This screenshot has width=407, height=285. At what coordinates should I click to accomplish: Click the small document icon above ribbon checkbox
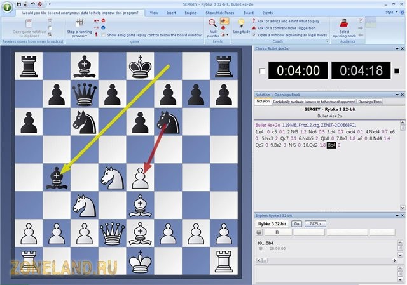50,21
